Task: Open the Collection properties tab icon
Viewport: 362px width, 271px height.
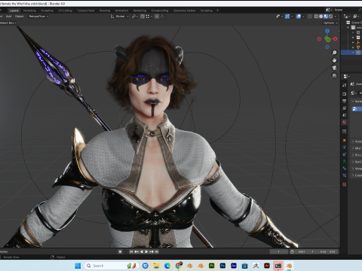Action: click(x=344, y=131)
